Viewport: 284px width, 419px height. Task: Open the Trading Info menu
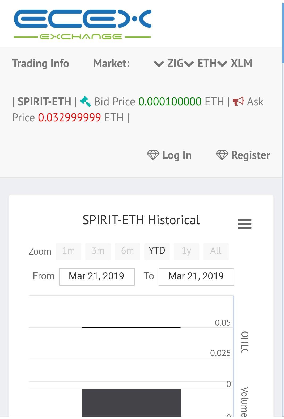pyautogui.click(x=41, y=63)
